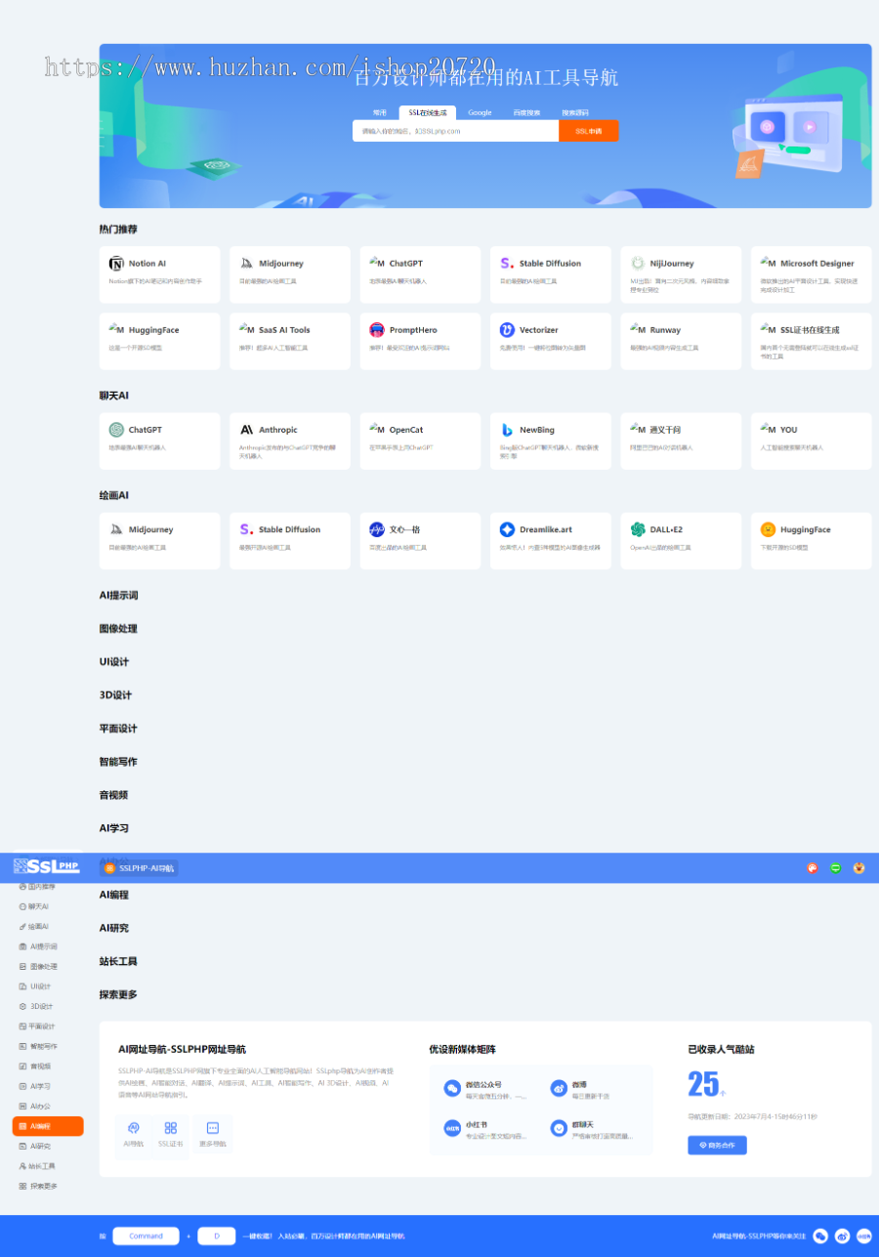
Task: Click the SSL证书 grid icon
Action: (x=171, y=1128)
